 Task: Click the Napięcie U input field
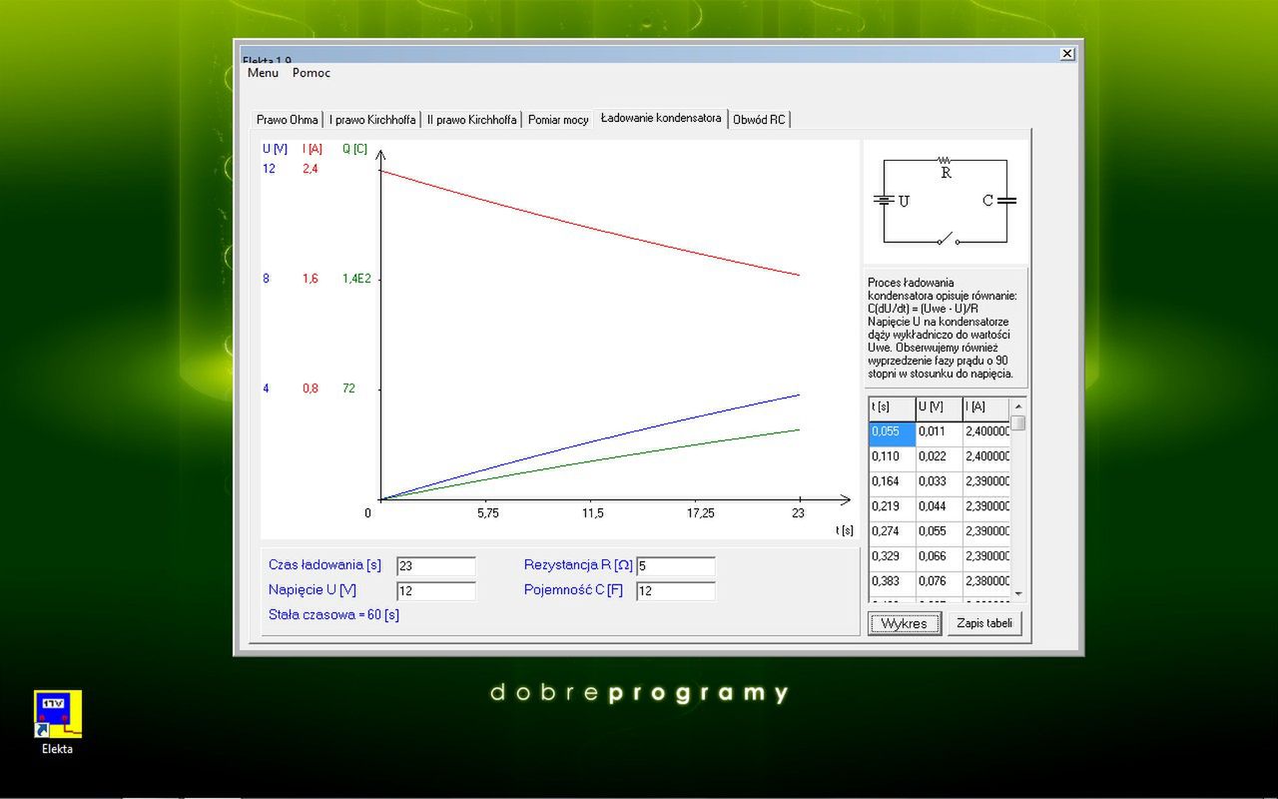tap(436, 591)
